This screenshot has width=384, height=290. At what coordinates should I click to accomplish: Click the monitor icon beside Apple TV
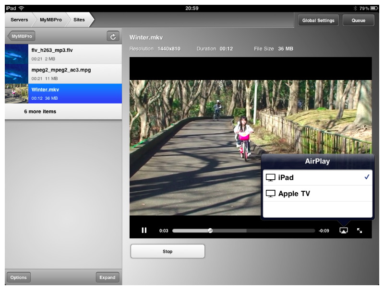[271, 194]
